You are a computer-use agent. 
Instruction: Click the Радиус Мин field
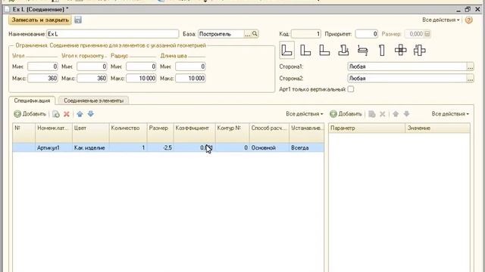[x=141, y=66]
